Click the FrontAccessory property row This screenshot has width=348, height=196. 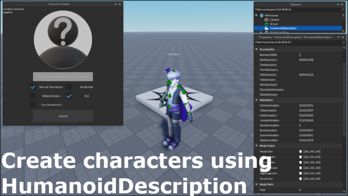(x=298, y=70)
